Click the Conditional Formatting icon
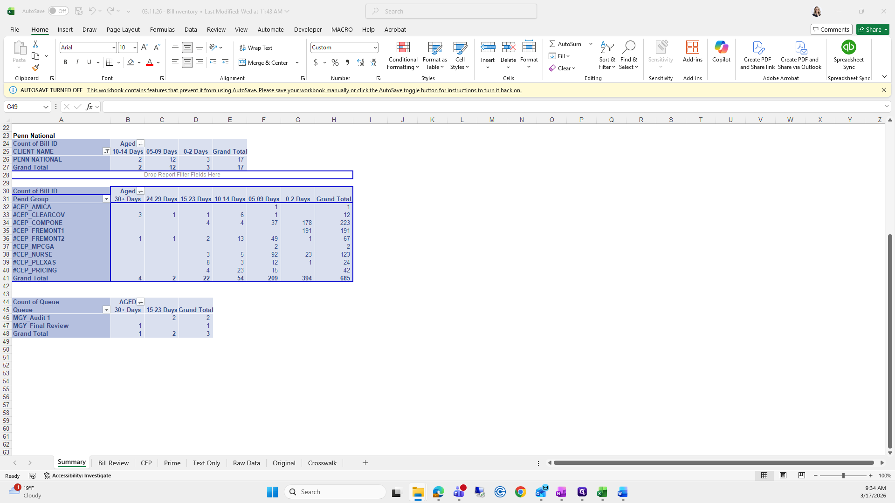The height and width of the screenshot is (503, 895). (x=403, y=48)
